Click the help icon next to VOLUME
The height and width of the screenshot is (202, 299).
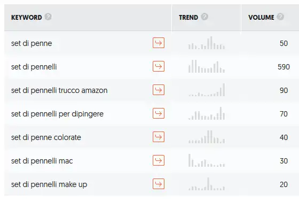280,17
